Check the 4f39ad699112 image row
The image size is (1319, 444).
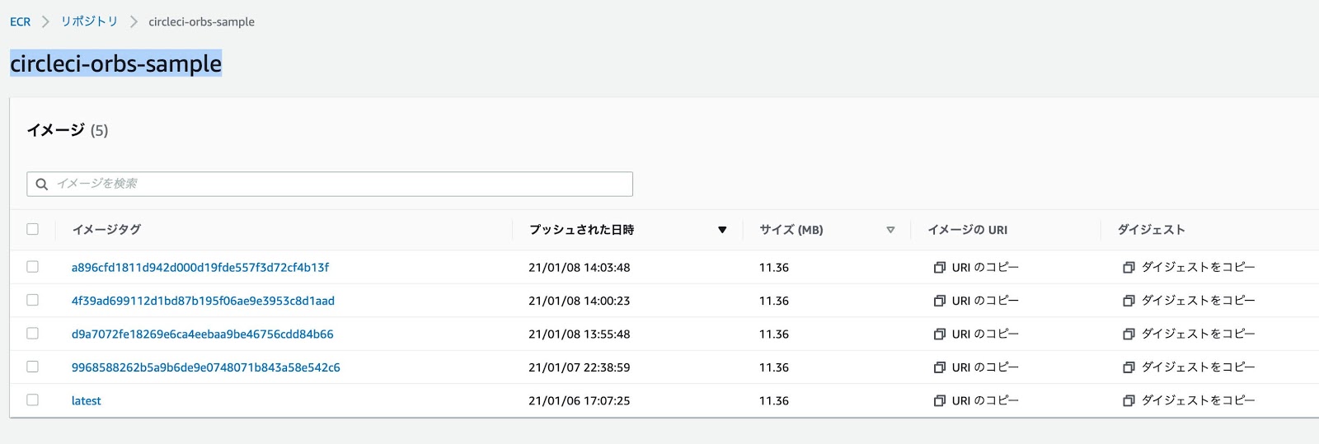(x=33, y=300)
